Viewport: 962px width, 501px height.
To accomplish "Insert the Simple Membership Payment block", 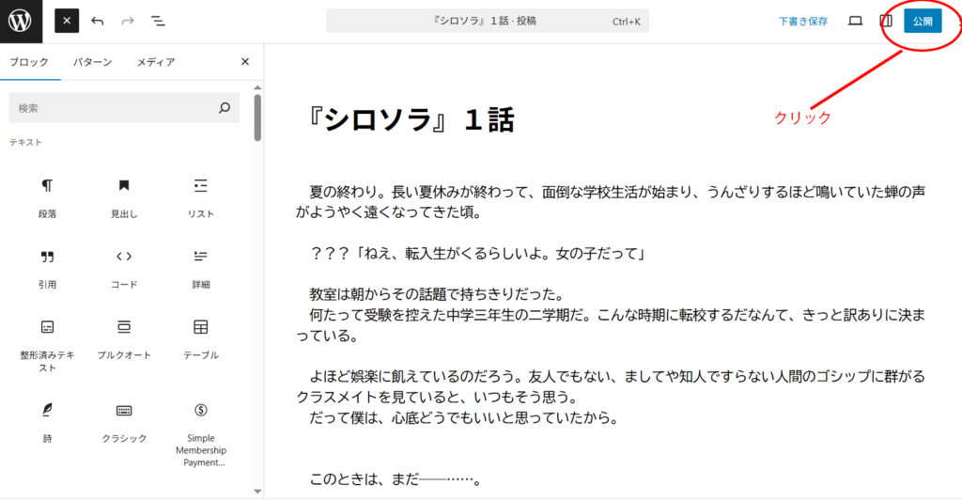I will point(201,434).
